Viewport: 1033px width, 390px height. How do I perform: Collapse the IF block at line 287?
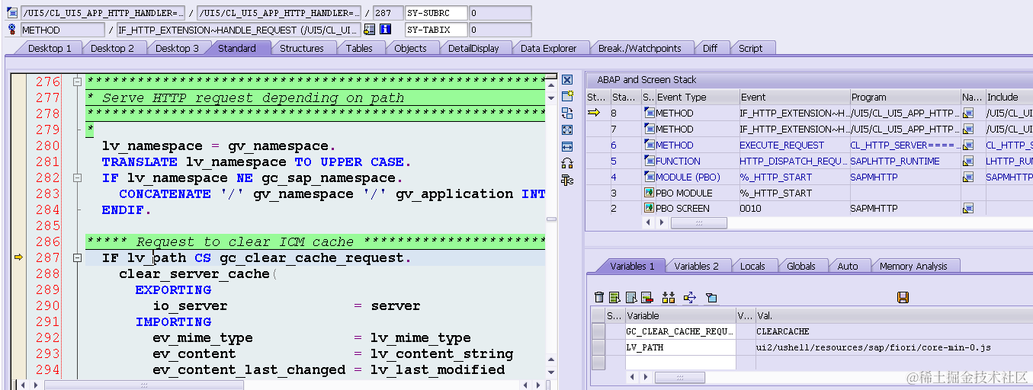click(x=77, y=257)
